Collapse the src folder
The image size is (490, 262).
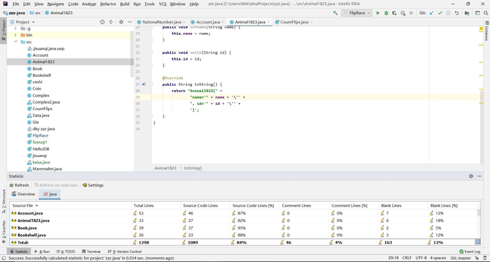[16, 42]
